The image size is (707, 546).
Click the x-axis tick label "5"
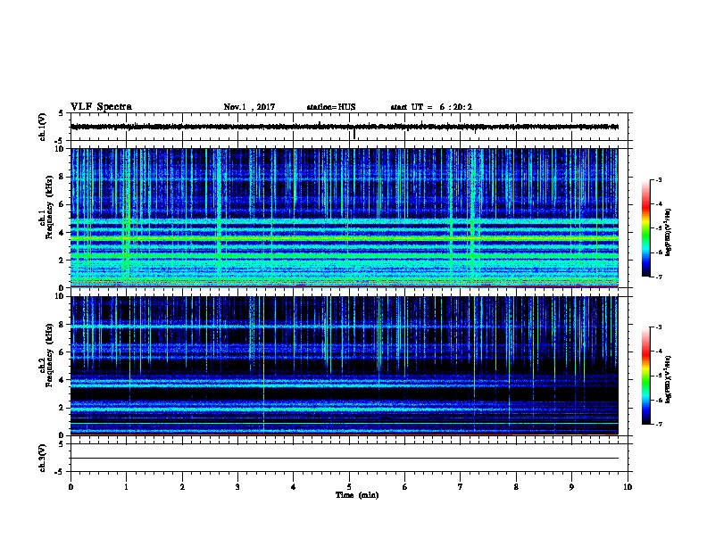pos(349,487)
